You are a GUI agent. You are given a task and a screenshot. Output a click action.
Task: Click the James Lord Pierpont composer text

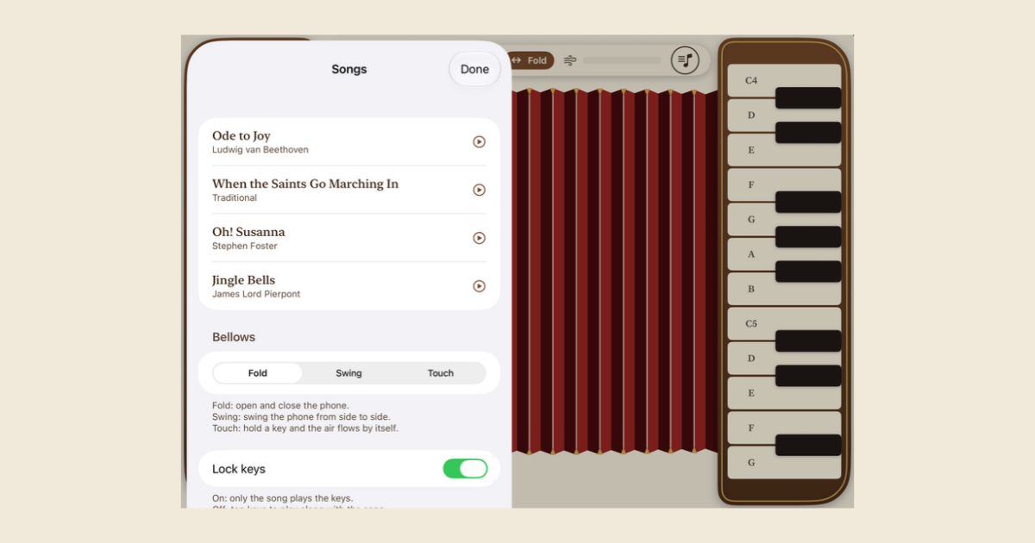(x=256, y=295)
